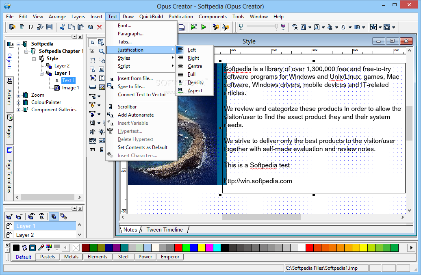Toggle the fill colour square mode
Screen dimensions: 421x275
tap(33, 247)
